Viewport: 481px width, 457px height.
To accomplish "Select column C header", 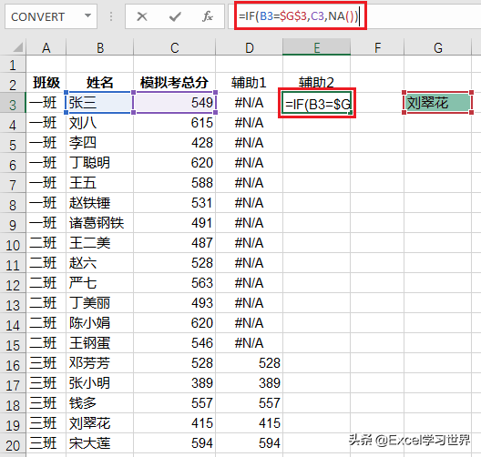I will [x=175, y=48].
